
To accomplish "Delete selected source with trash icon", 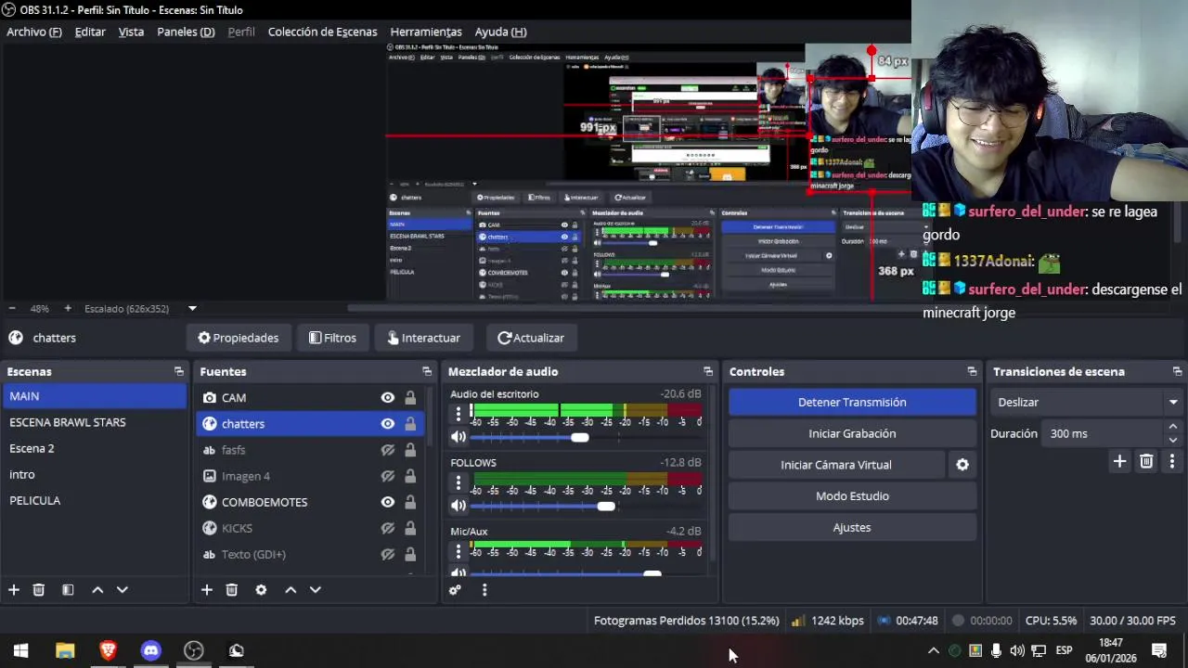I will point(232,590).
